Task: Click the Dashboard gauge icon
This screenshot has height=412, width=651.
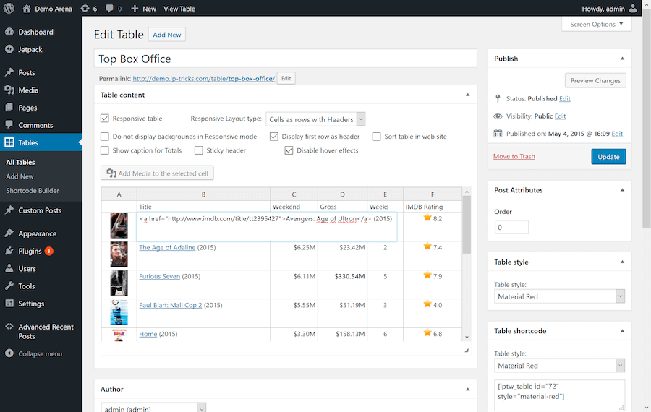Action: tap(9, 32)
